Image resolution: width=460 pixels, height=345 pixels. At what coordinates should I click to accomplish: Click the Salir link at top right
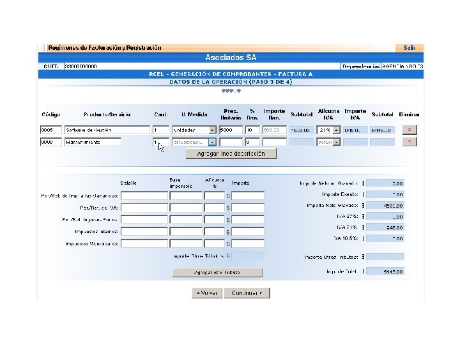(x=409, y=48)
